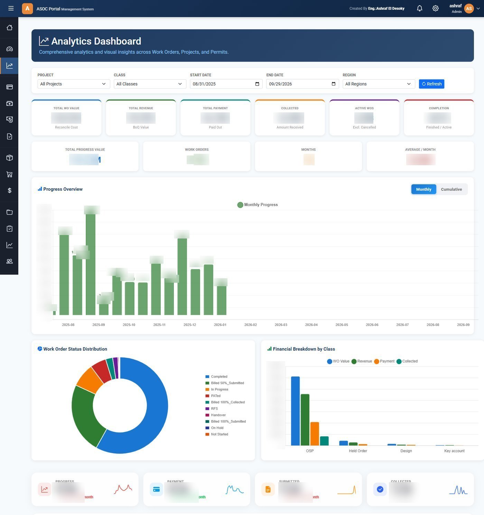Image resolution: width=484 pixels, height=515 pixels.
Task: Click the Total WO Value card
Action: click(66, 118)
